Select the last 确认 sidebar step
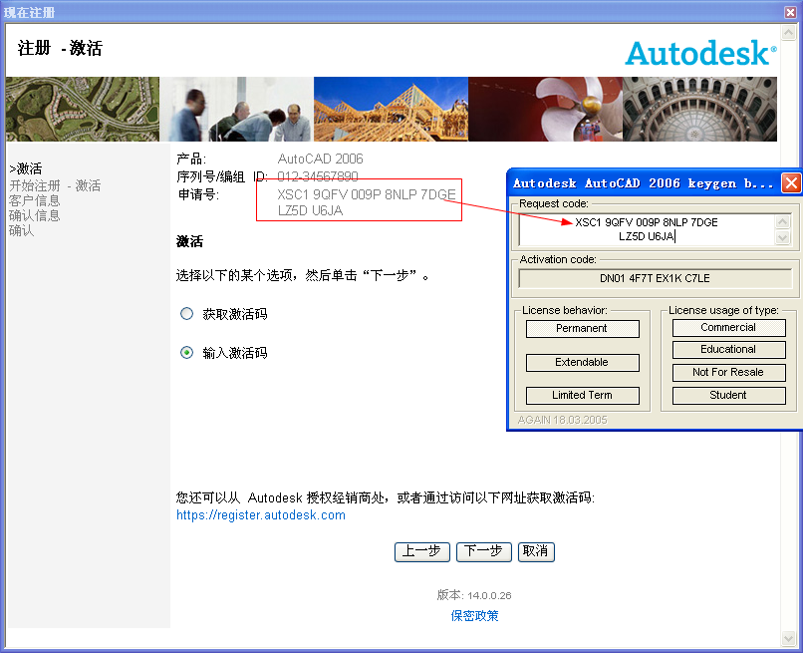The image size is (803, 653). (22, 230)
